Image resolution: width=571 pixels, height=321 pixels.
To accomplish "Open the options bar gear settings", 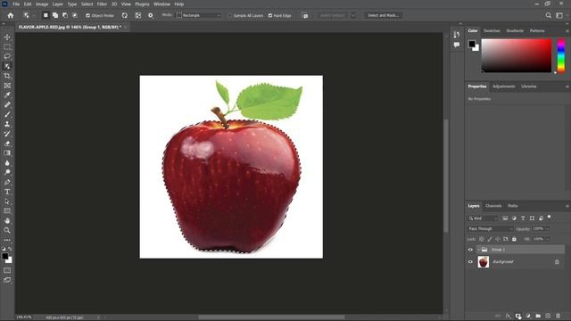I will (151, 15).
